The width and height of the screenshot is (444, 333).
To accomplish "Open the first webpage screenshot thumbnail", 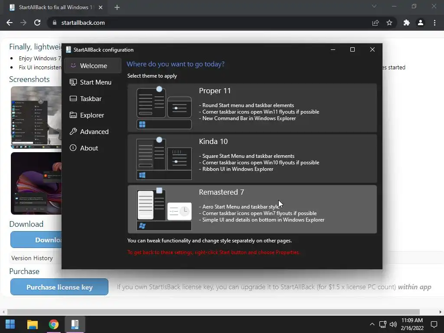I will coord(36,117).
